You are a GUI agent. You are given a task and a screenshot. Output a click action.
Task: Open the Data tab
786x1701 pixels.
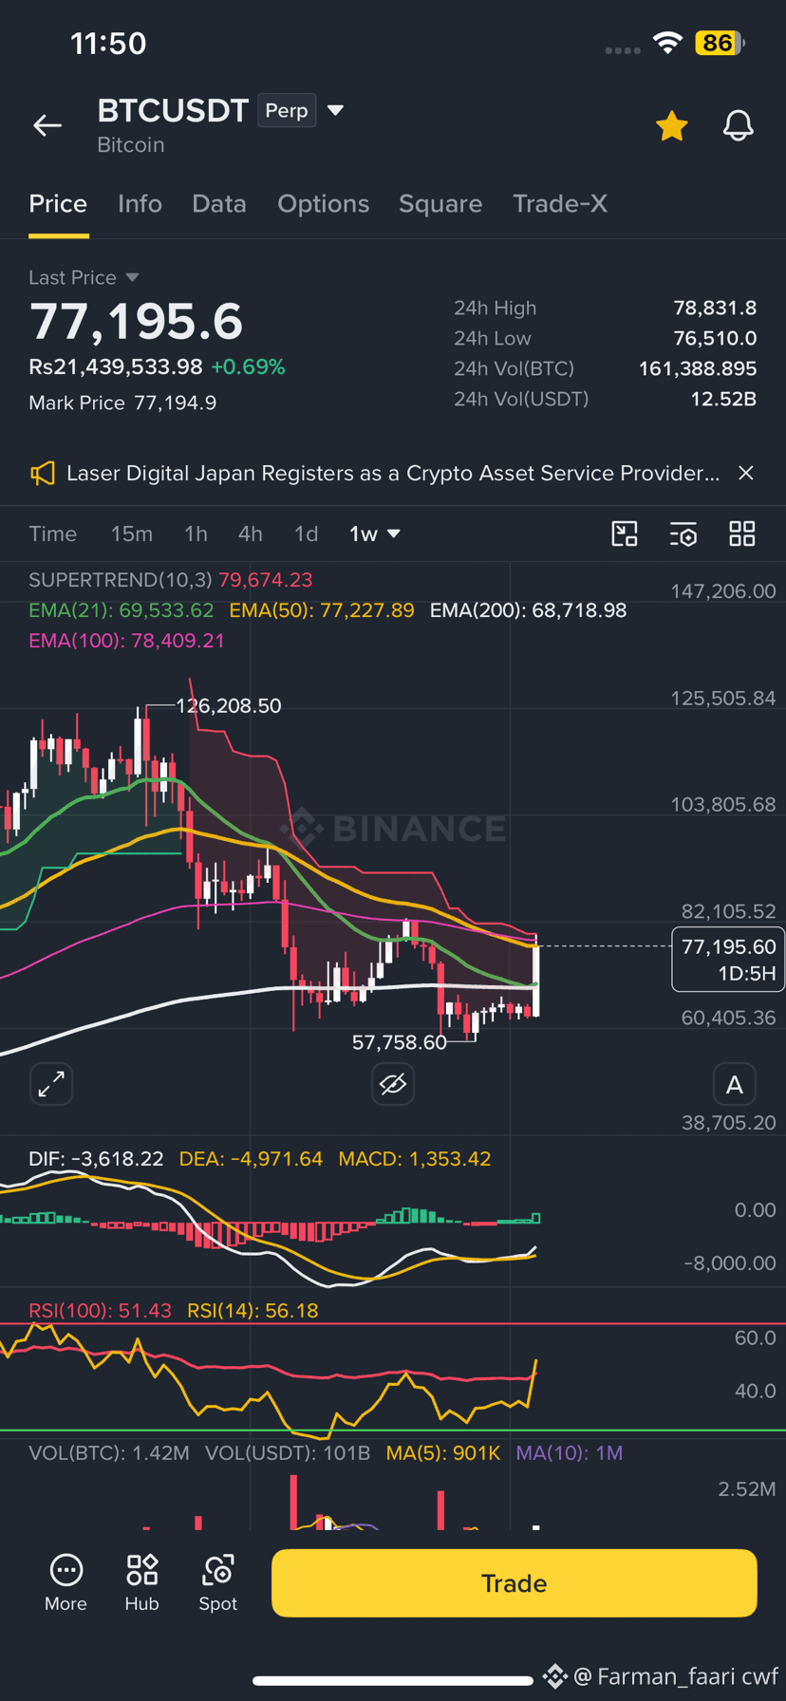tap(219, 204)
